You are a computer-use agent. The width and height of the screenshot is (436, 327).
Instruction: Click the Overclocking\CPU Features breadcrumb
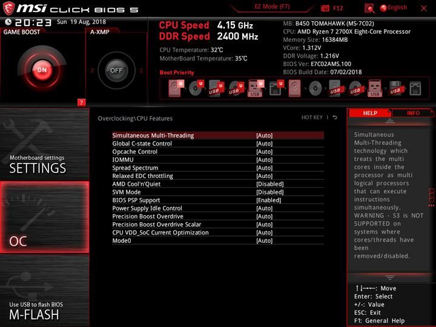135,119
